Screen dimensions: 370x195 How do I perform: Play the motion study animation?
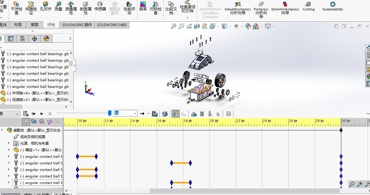(x=42, y=114)
